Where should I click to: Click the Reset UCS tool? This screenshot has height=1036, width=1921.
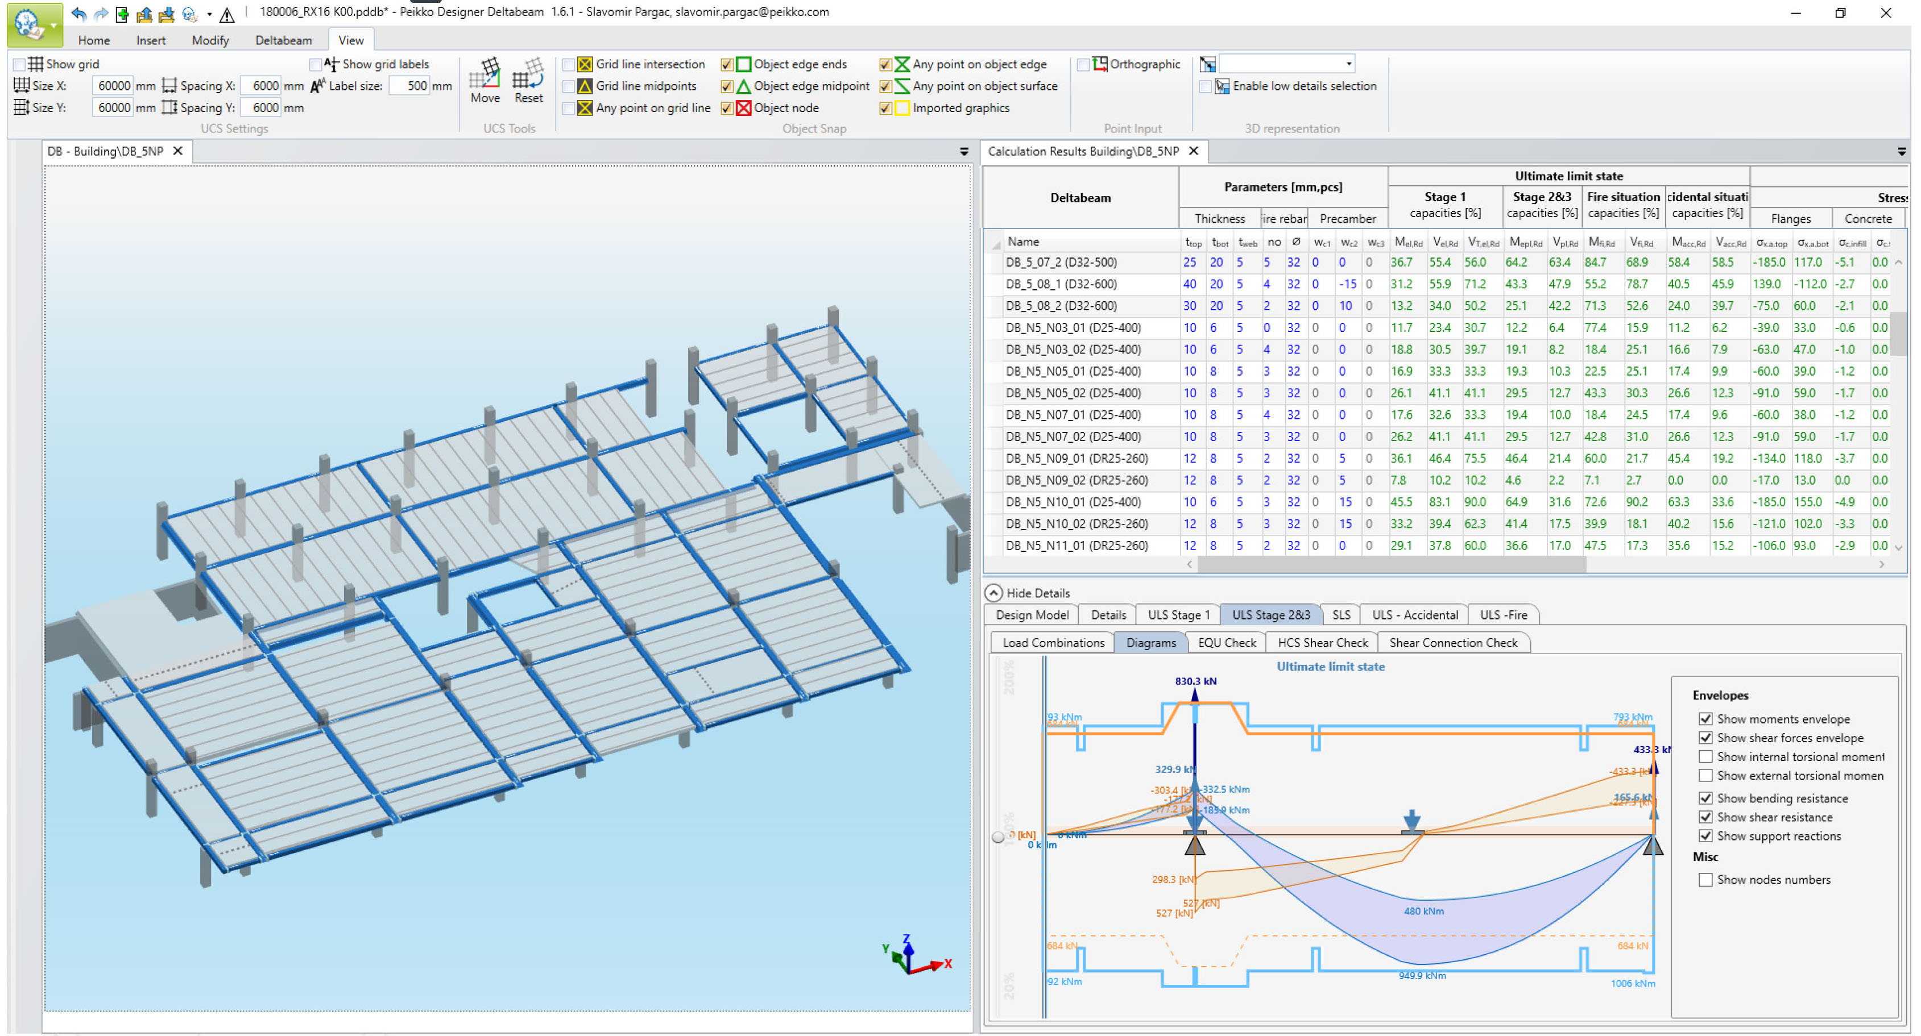click(529, 81)
